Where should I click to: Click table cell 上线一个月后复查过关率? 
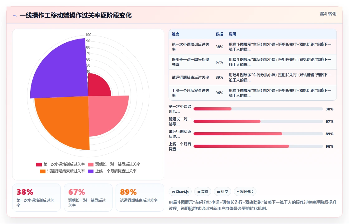point(190,93)
